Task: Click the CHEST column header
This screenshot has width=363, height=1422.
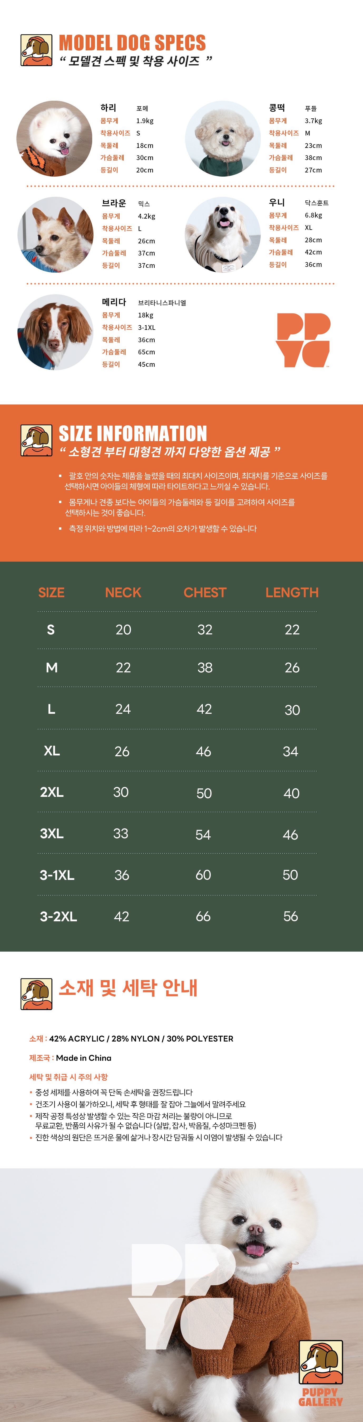Action: (x=205, y=592)
